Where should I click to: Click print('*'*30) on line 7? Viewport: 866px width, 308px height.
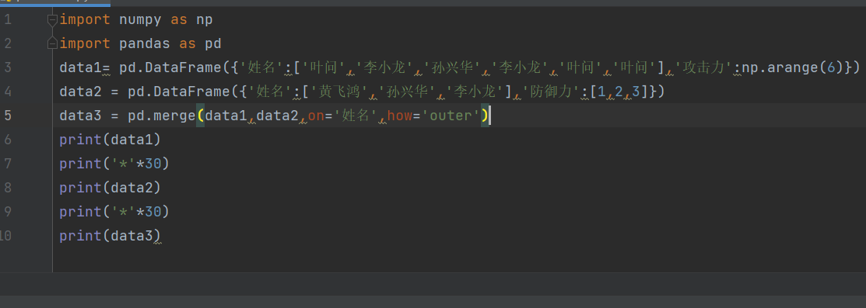(114, 164)
